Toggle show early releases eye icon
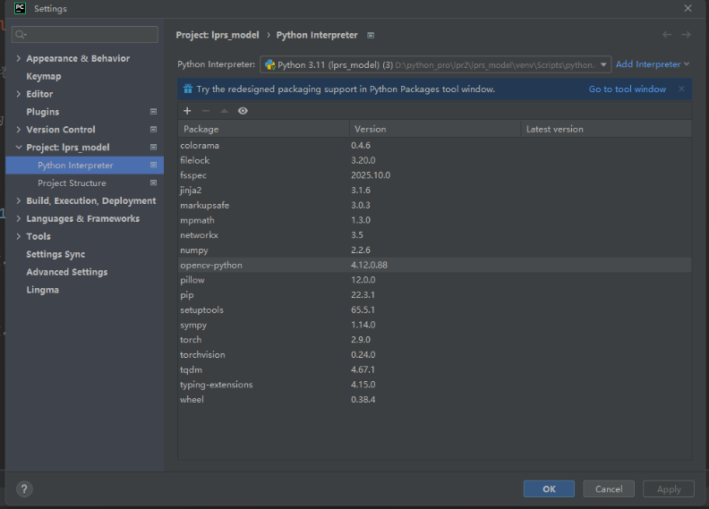 pyautogui.click(x=243, y=111)
